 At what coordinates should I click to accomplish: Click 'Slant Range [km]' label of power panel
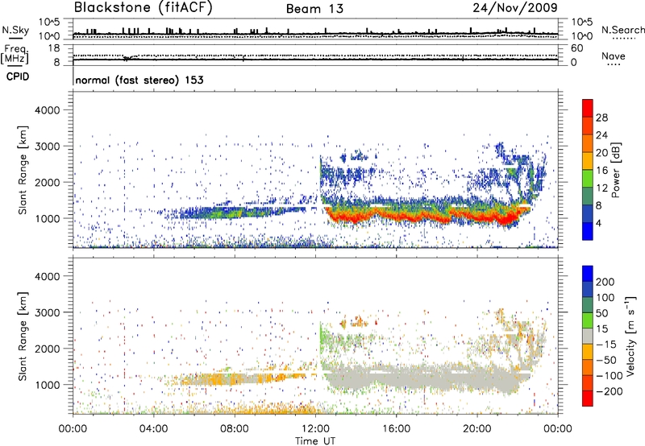tap(23, 170)
